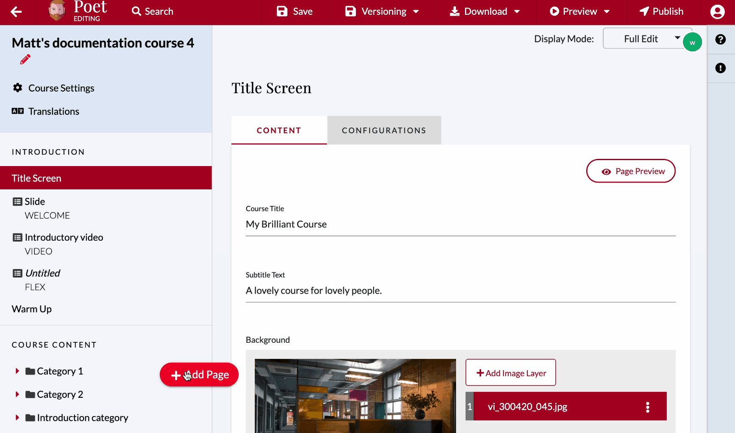The height and width of the screenshot is (433, 735).
Task: Click the background image thumbnail
Action: coord(355,396)
